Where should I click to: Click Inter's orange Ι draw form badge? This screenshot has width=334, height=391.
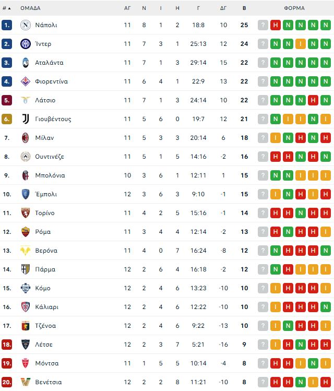coord(301,44)
